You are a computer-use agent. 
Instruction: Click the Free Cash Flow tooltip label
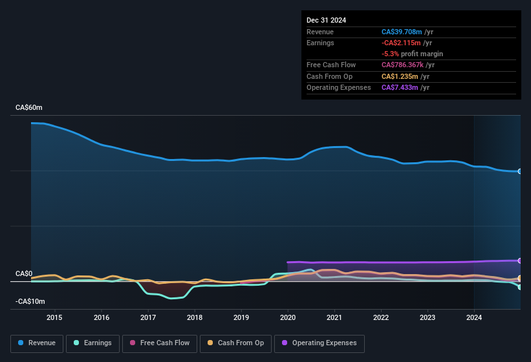coord(331,65)
